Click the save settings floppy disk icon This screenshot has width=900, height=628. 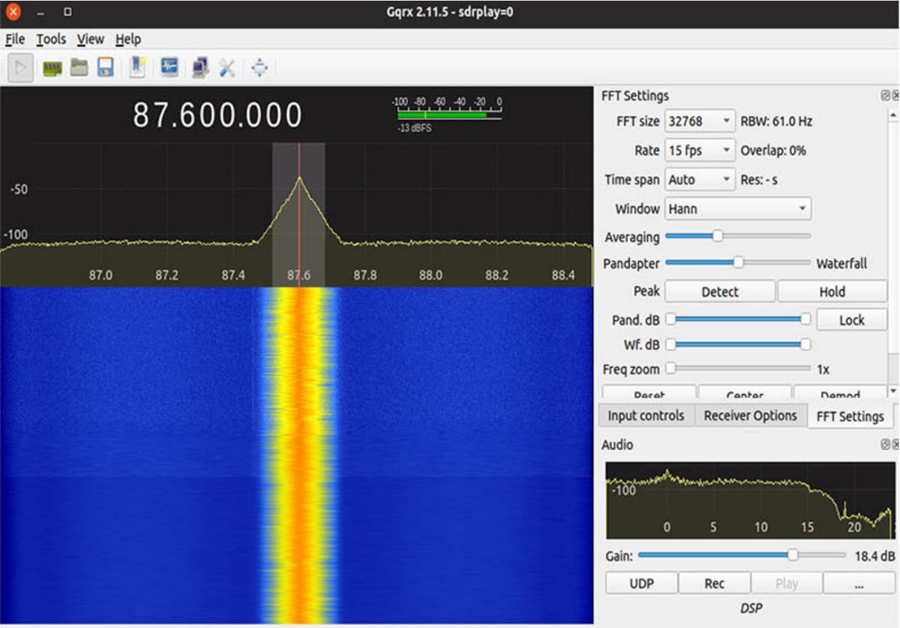point(105,67)
